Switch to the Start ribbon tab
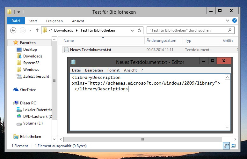Viewport: 247px width, 159px height. (x=33, y=21)
